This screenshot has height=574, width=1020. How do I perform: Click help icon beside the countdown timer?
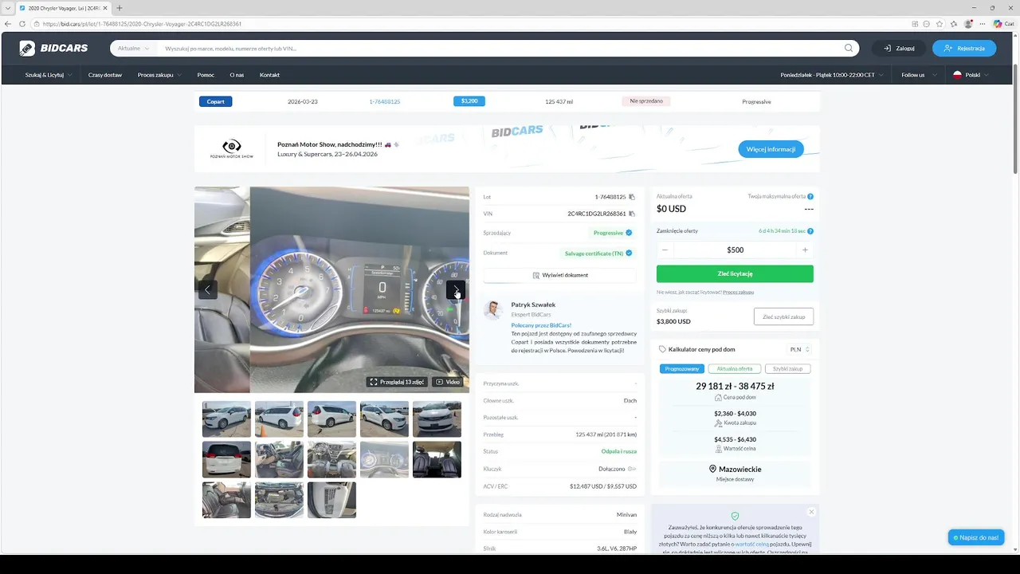click(810, 231)
